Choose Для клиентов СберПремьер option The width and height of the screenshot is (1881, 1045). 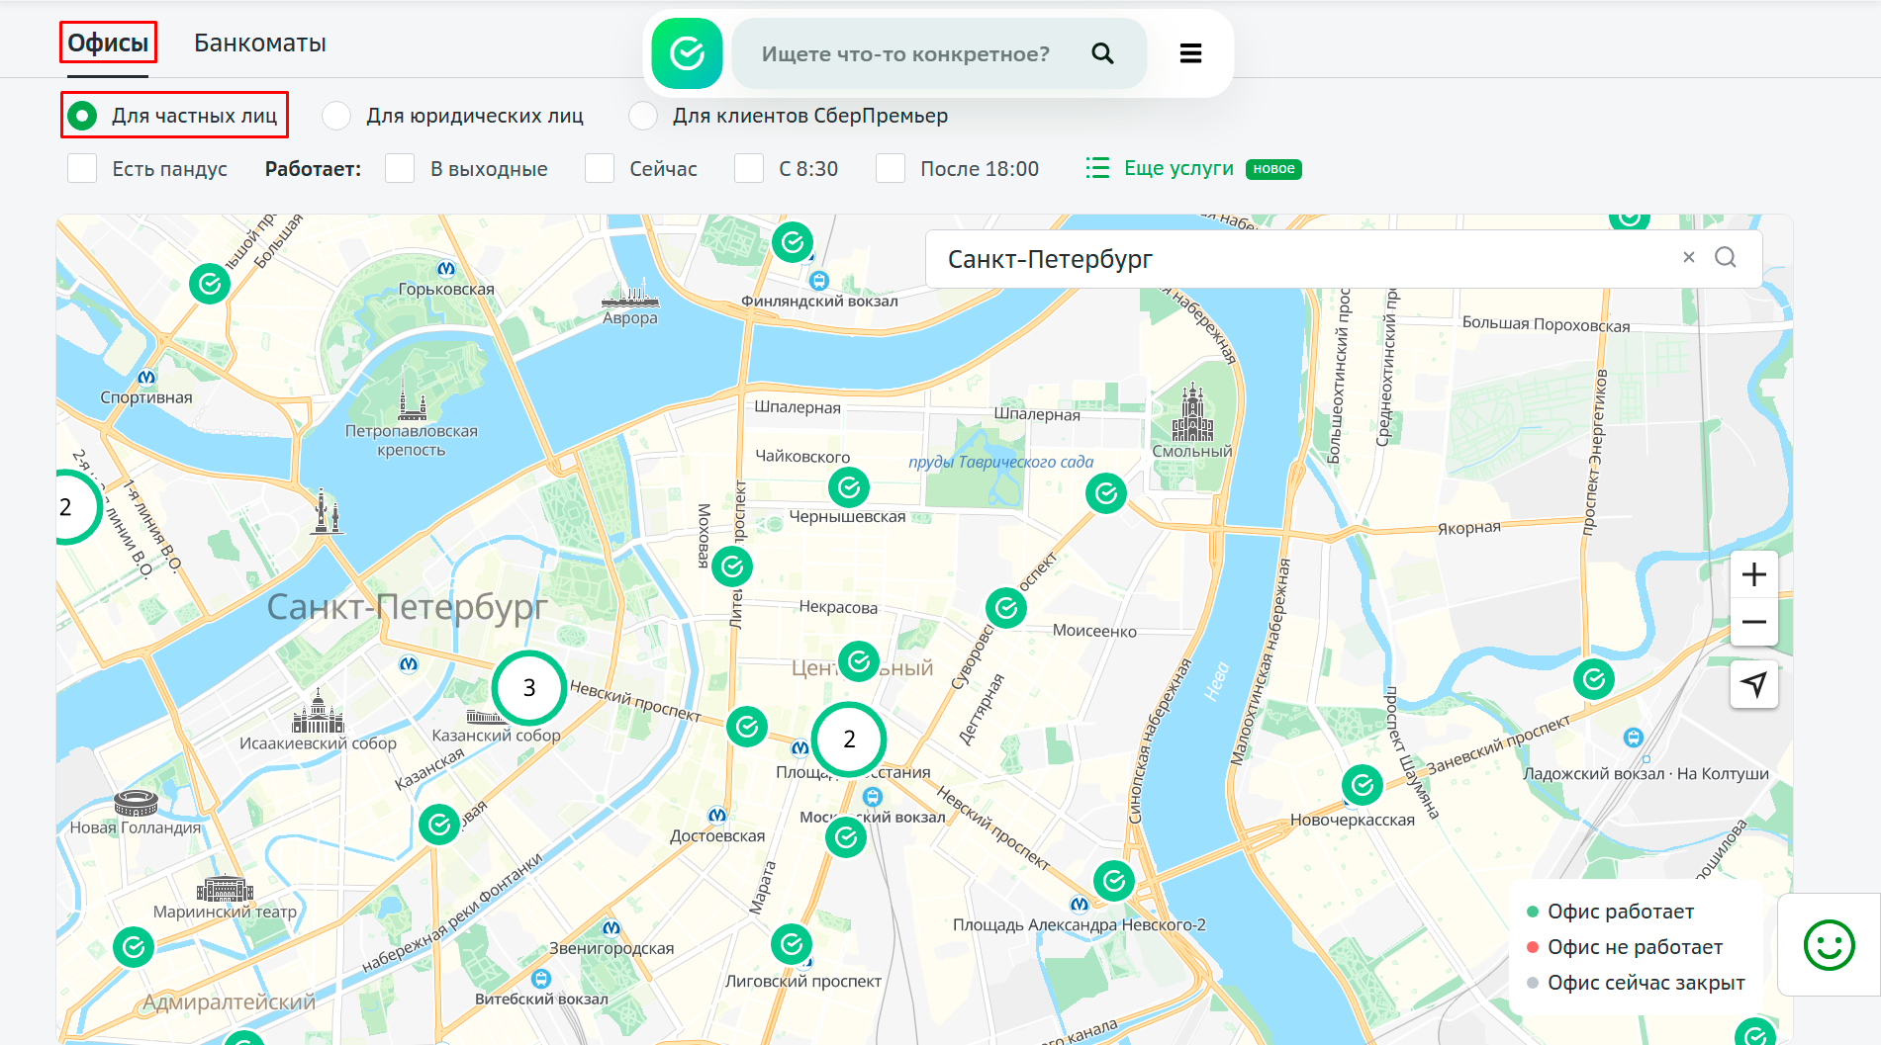tap(643, 116)
